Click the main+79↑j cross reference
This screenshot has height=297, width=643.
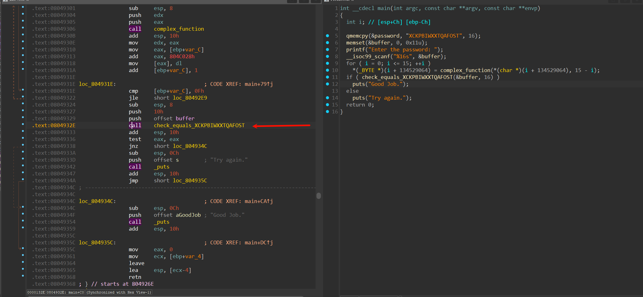tap(259, 84)
